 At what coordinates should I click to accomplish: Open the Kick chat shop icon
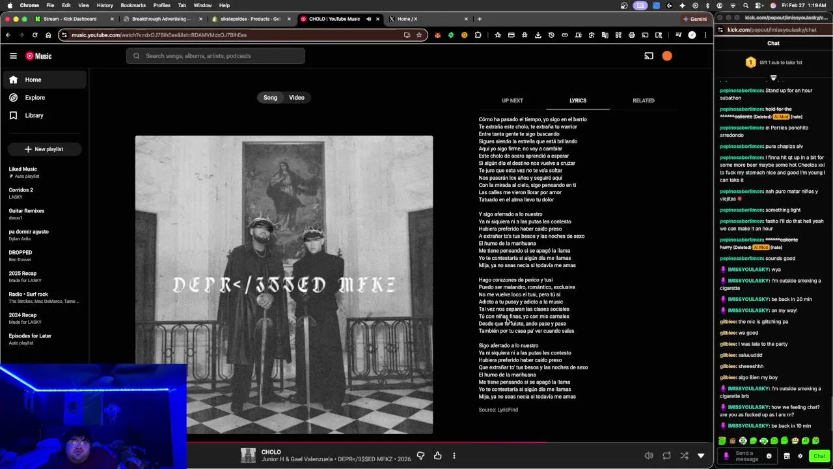(787, 456)
